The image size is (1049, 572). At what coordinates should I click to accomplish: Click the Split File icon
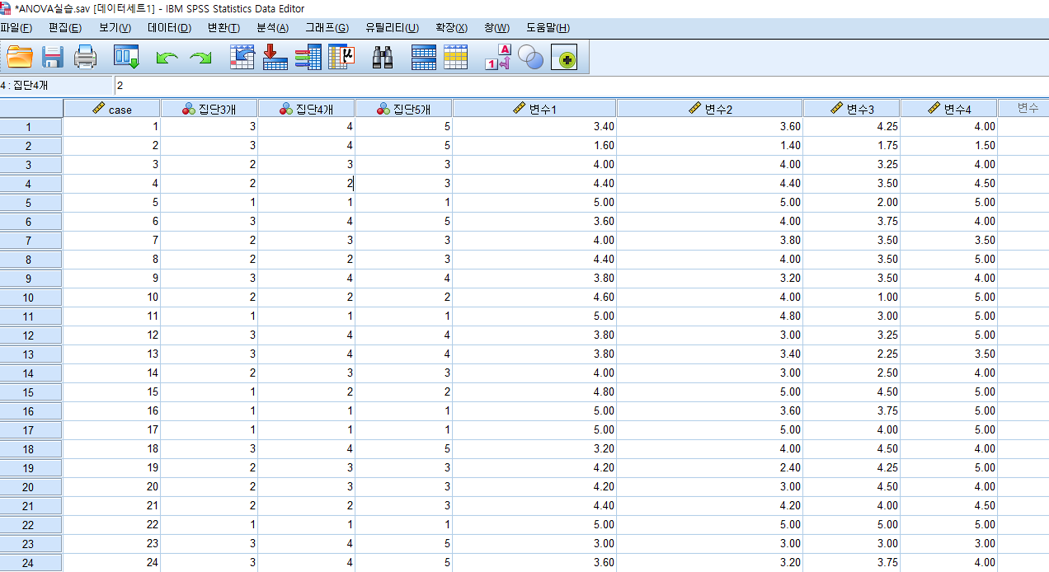[423, 57]
